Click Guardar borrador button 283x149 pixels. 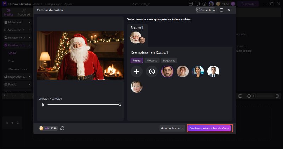(172, 128)
